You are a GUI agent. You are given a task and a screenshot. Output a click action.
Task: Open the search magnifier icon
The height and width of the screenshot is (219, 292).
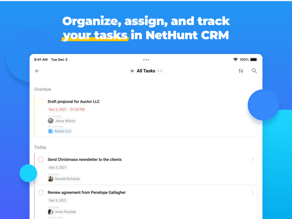coord(254,71)
